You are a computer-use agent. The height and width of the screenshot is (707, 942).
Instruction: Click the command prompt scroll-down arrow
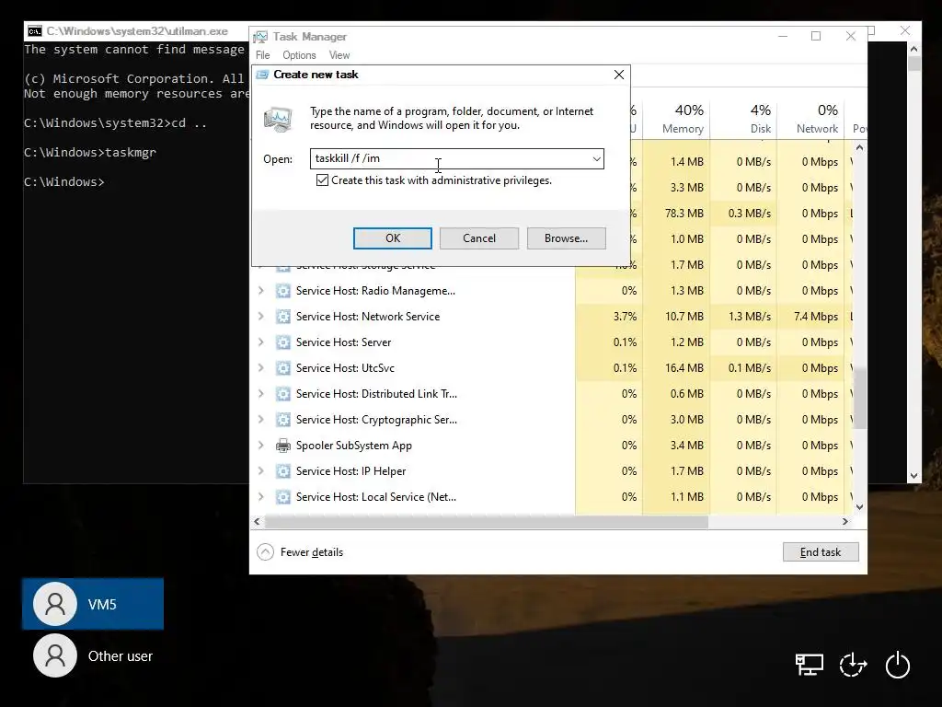click(913, 475)
